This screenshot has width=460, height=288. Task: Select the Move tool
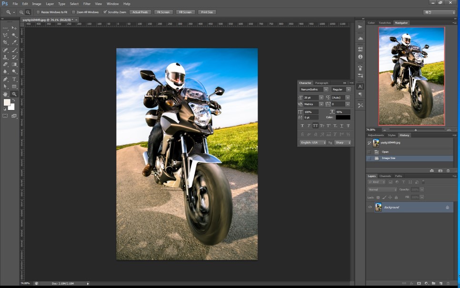(14, 28)
